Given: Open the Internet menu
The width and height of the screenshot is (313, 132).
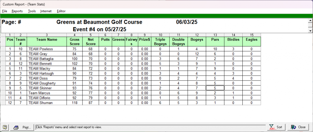Looking at the screenshot, I should coord(46,11).
